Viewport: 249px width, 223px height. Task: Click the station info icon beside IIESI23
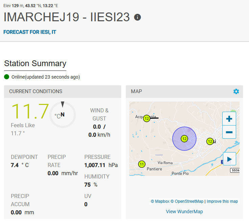[137, 17]
